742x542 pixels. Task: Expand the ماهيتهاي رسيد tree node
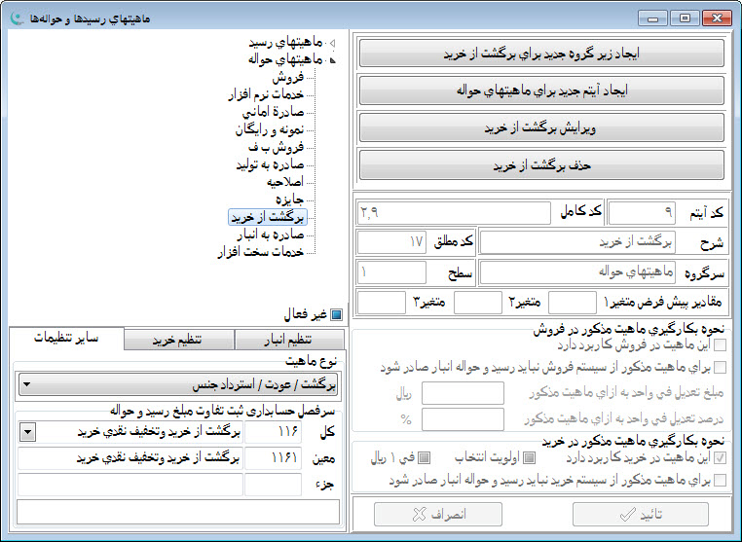[332, 44]
